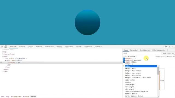Screen dimensions: 175x98
Task: Click the div.circle-outer breadcrumb
Action: click(x=16, y=97)
